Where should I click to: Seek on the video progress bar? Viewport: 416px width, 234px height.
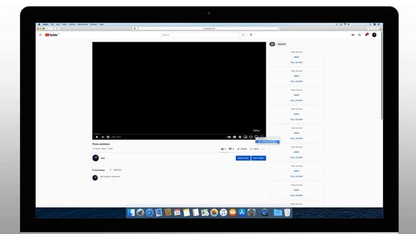179,134
